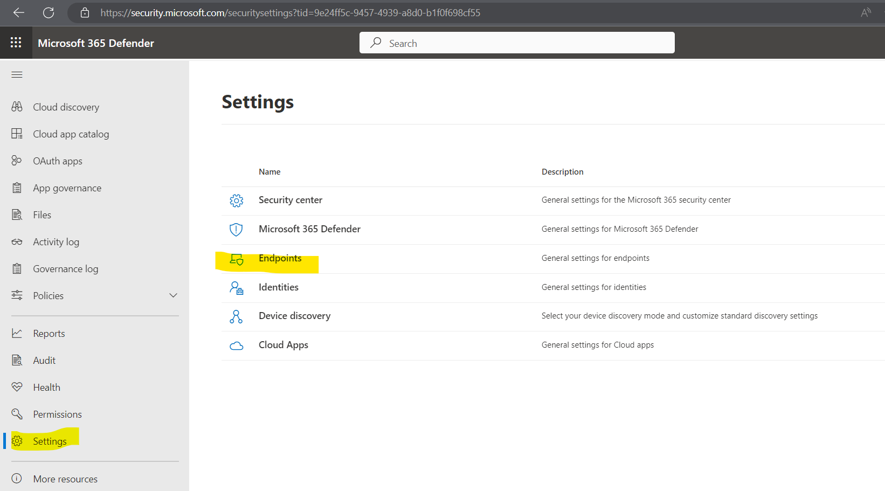Click the Permissions key icon
This screenshot has width=885, height=491.
[x=17, y=414]
